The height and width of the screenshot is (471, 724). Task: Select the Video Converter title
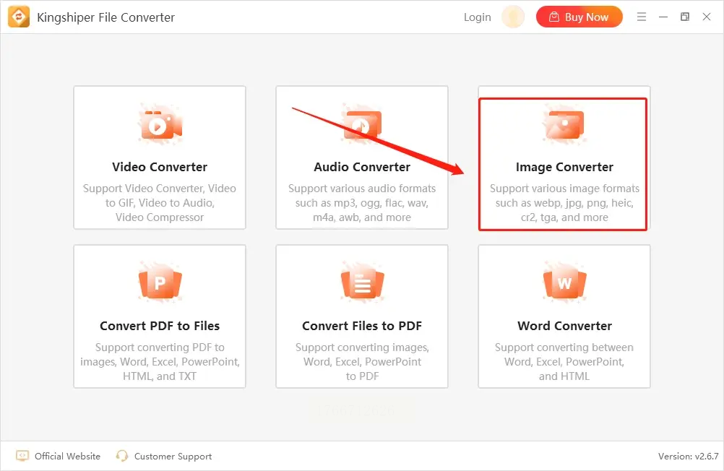[x=160, y=167]
